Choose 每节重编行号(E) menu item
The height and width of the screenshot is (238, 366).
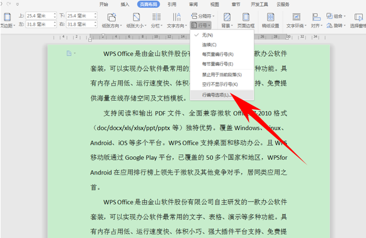(222, 64)
